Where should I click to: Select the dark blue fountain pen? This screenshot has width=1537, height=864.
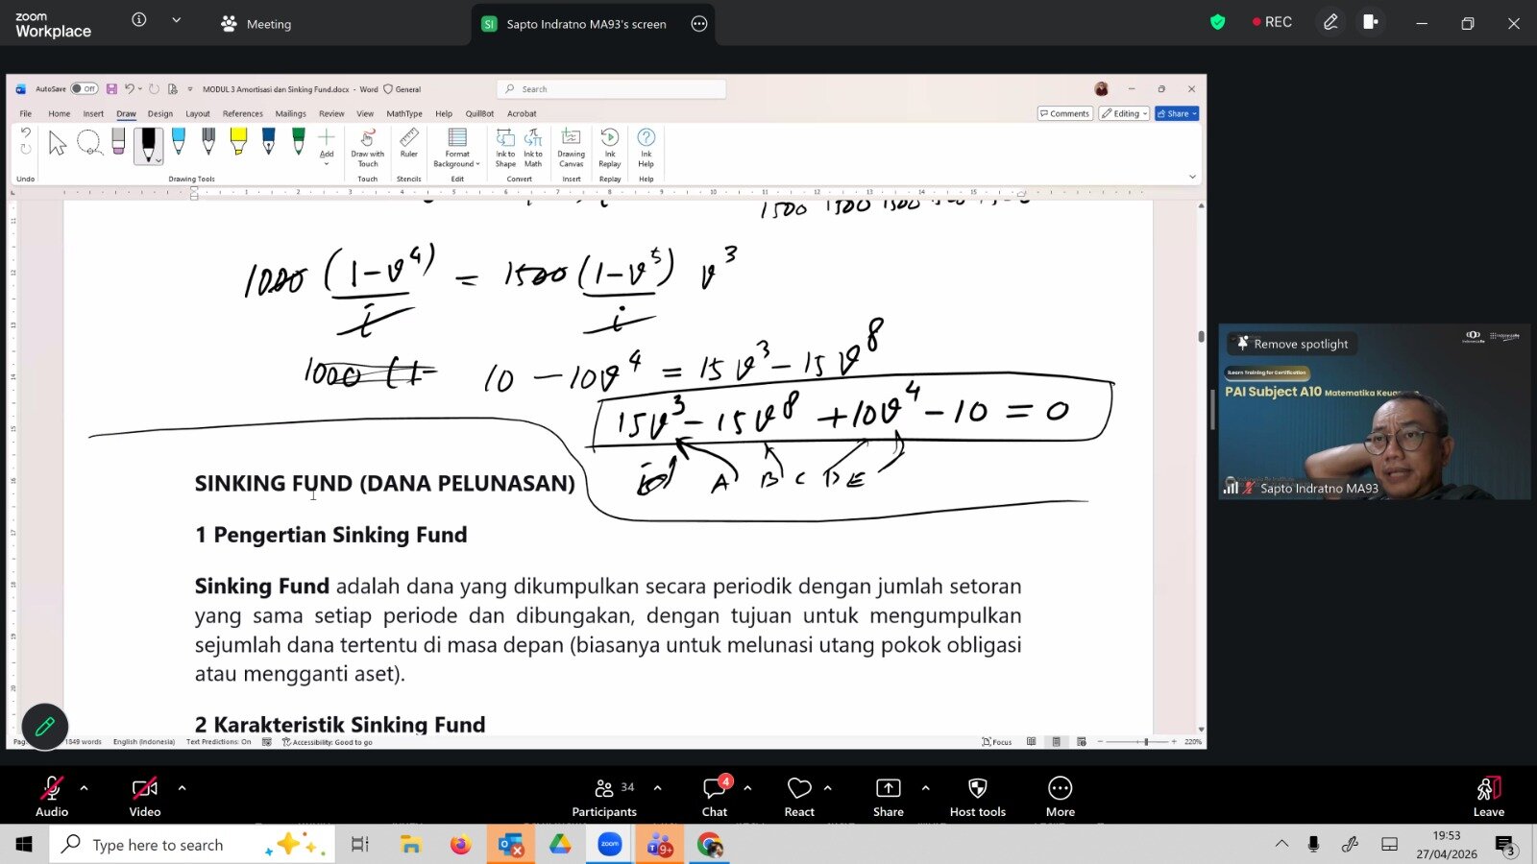point(269,142)
